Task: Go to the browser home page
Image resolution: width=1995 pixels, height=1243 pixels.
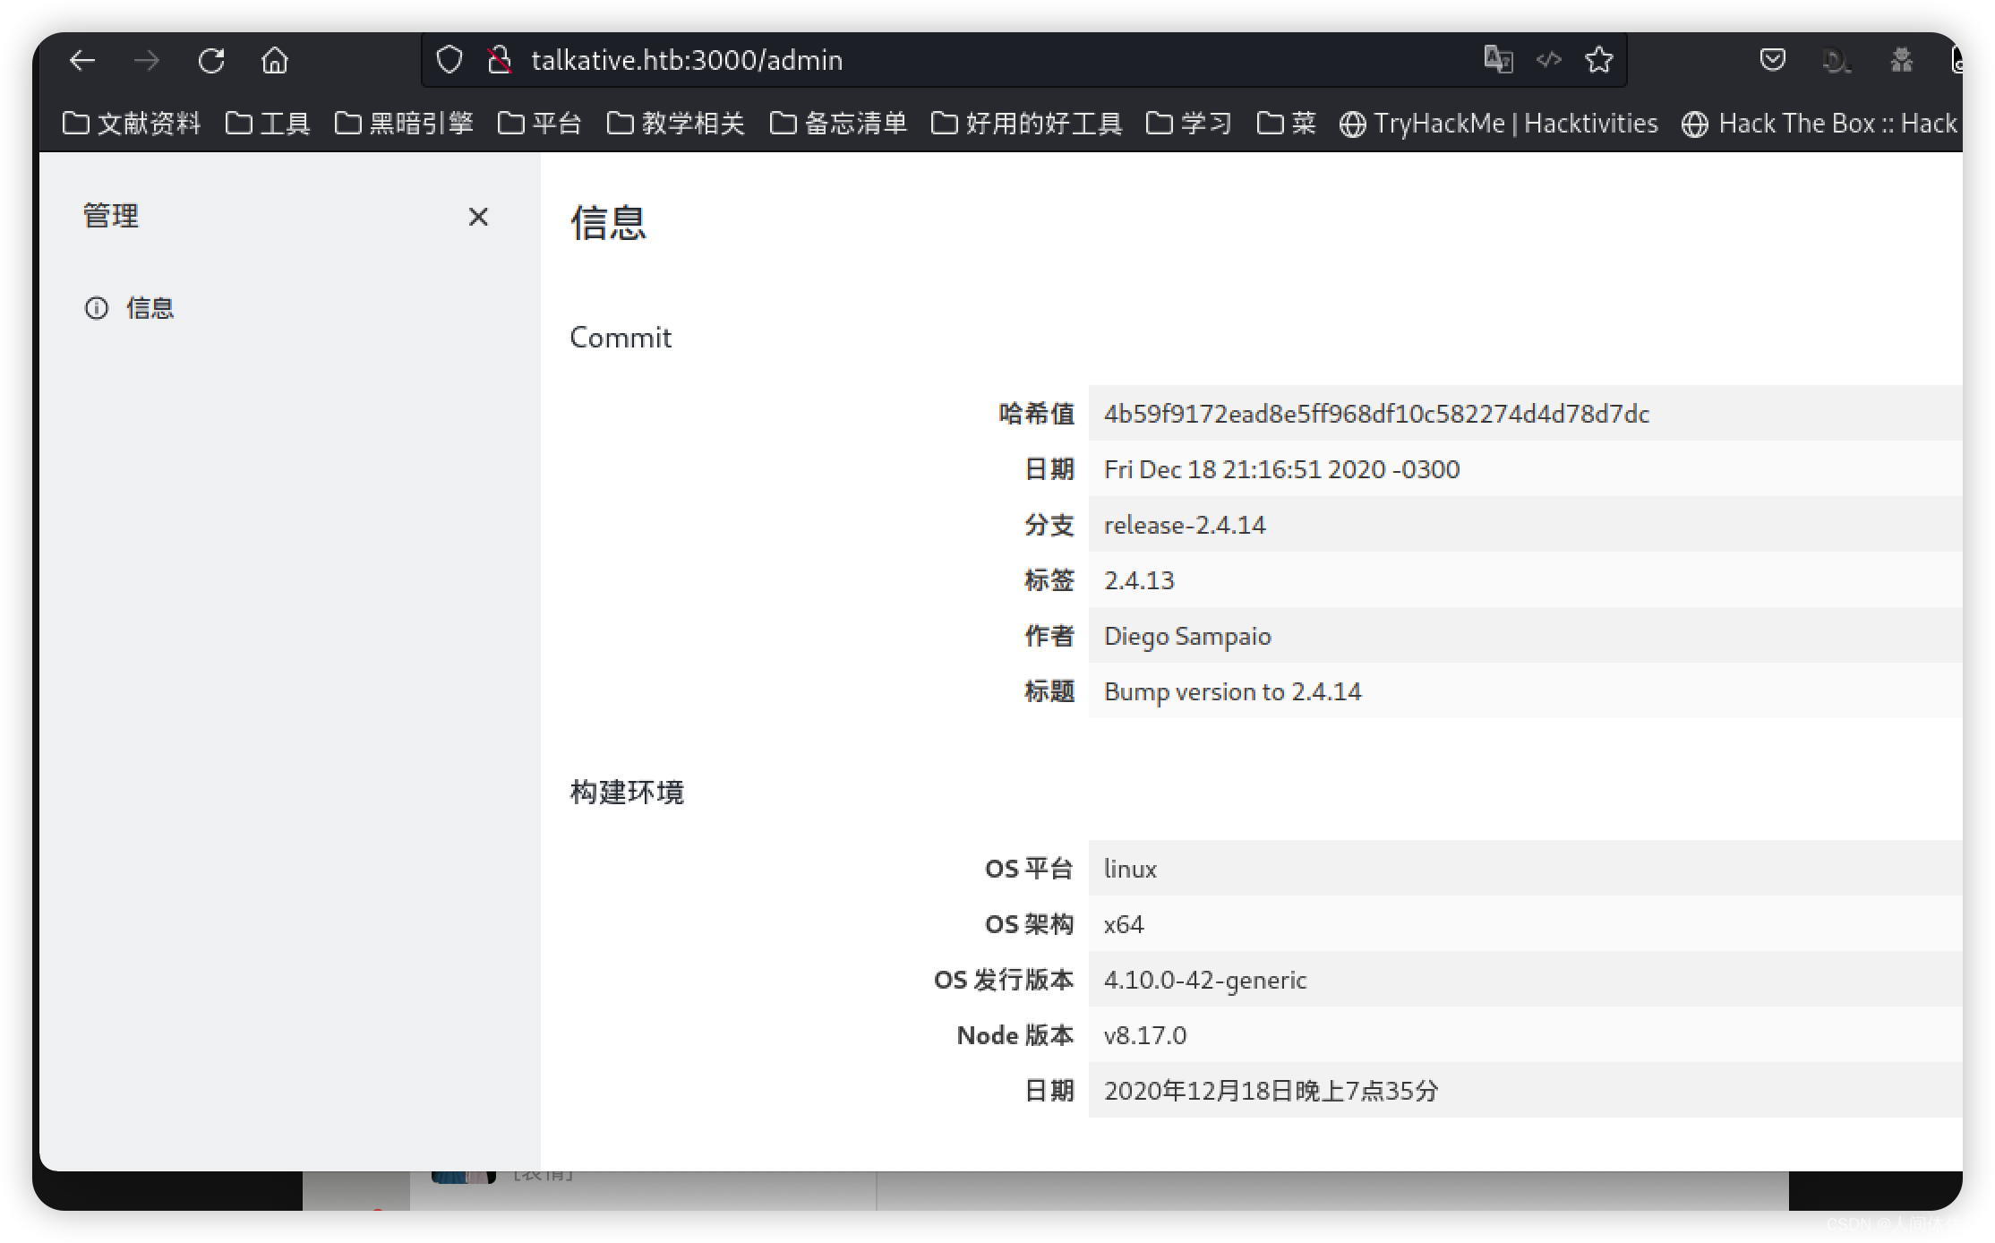Action: 275,60
